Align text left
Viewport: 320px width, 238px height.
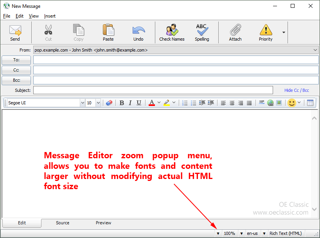tap(223, 103)
